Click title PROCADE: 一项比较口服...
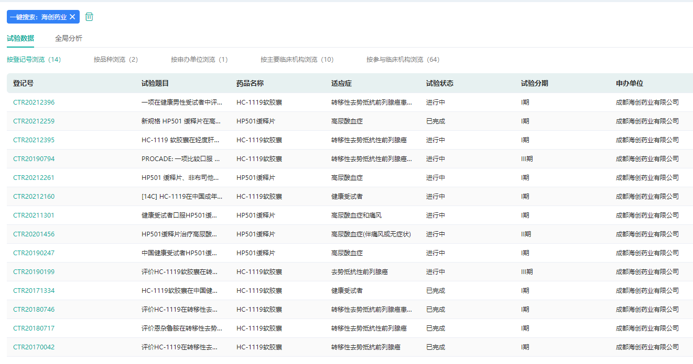The width and height of the screenshot is (693, 364). [x=181, y=159]
